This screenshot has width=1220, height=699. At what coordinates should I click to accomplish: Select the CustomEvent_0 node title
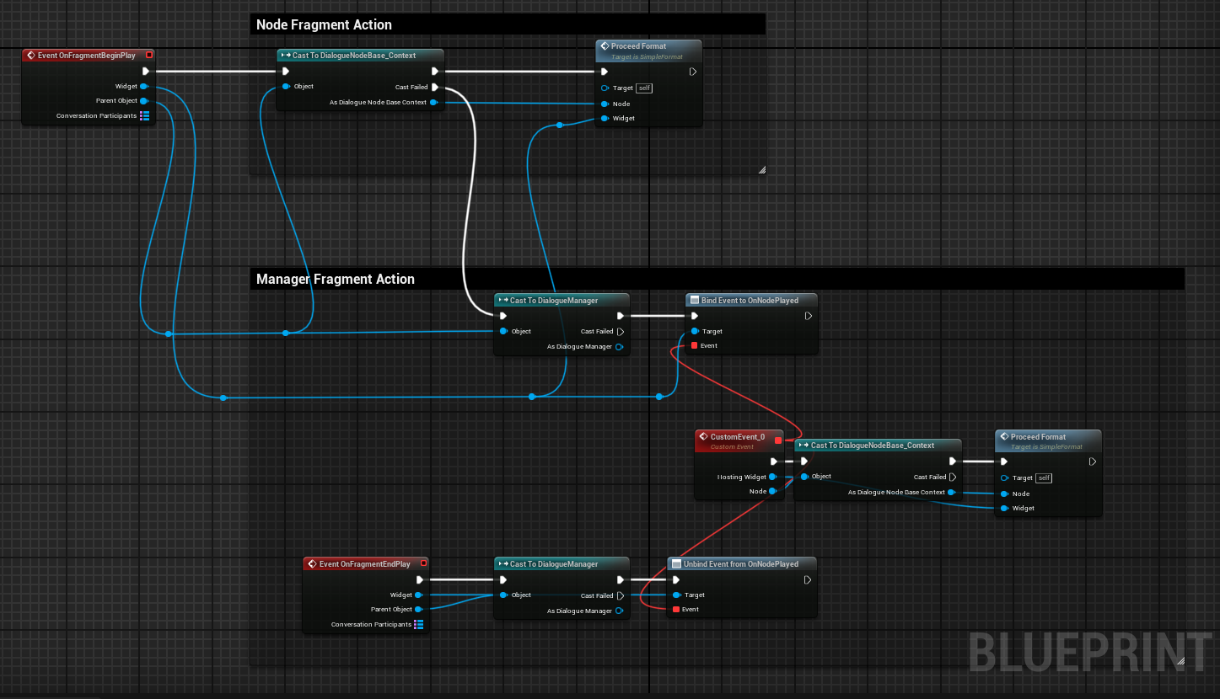[x=738, y=437]
